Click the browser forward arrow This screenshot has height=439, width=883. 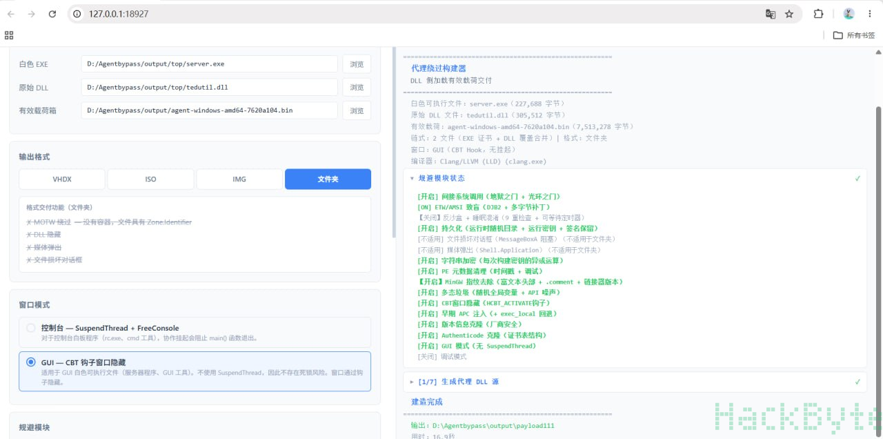[x=32, y=14]
